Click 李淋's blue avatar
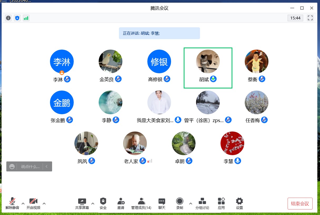320x215 pixels. [62, 61]
